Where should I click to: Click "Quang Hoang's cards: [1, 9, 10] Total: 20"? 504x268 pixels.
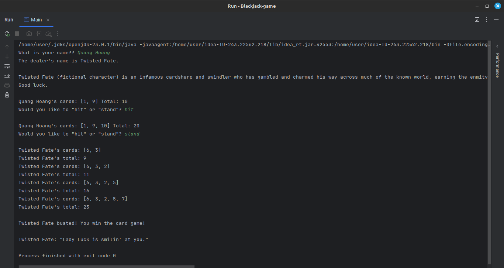79,126
